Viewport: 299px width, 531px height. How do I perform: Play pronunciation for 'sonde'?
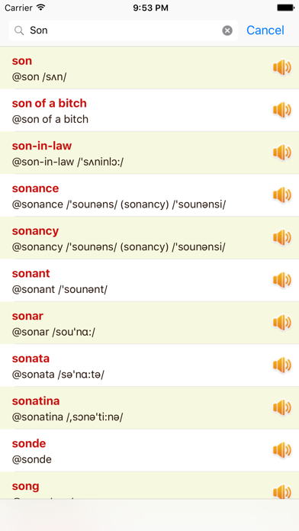pos(282,450)
